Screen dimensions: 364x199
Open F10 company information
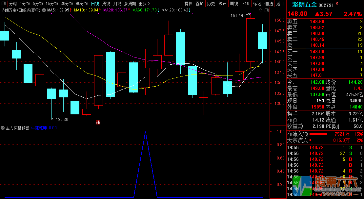245,4
